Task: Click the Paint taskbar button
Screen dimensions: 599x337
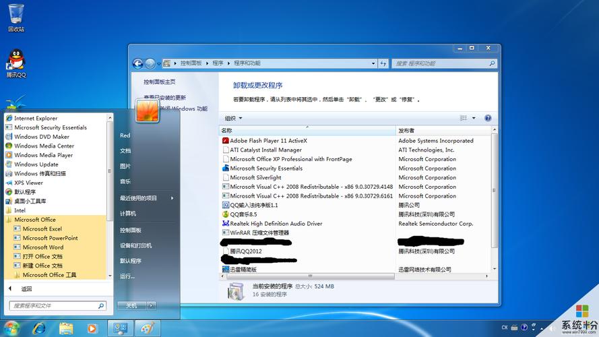Action: [x=148, y=328]
